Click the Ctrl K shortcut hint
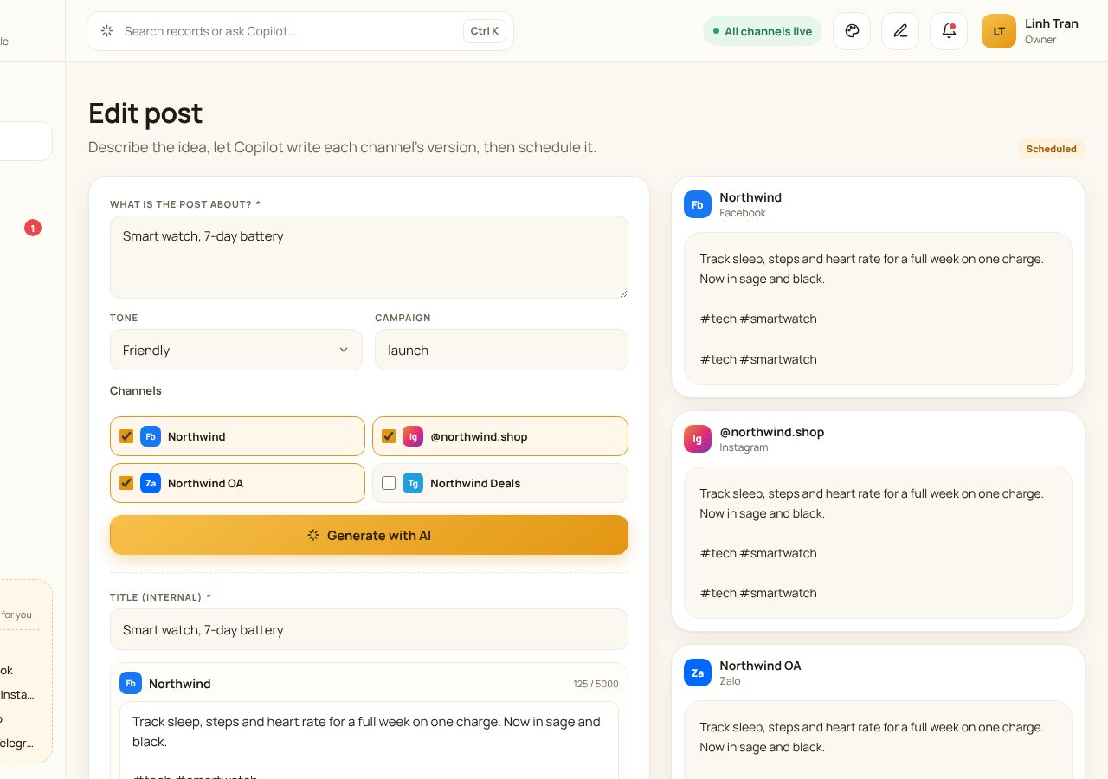This screenshot has width=1108, height=779. click(x=485, y=31)
